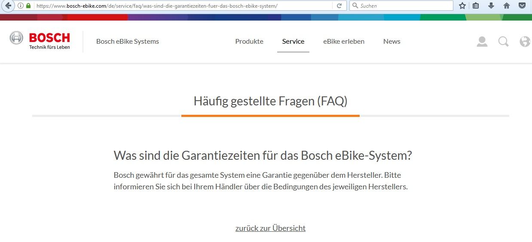Open the Produkte menu

pyautogui.click(x=249, y=42)
